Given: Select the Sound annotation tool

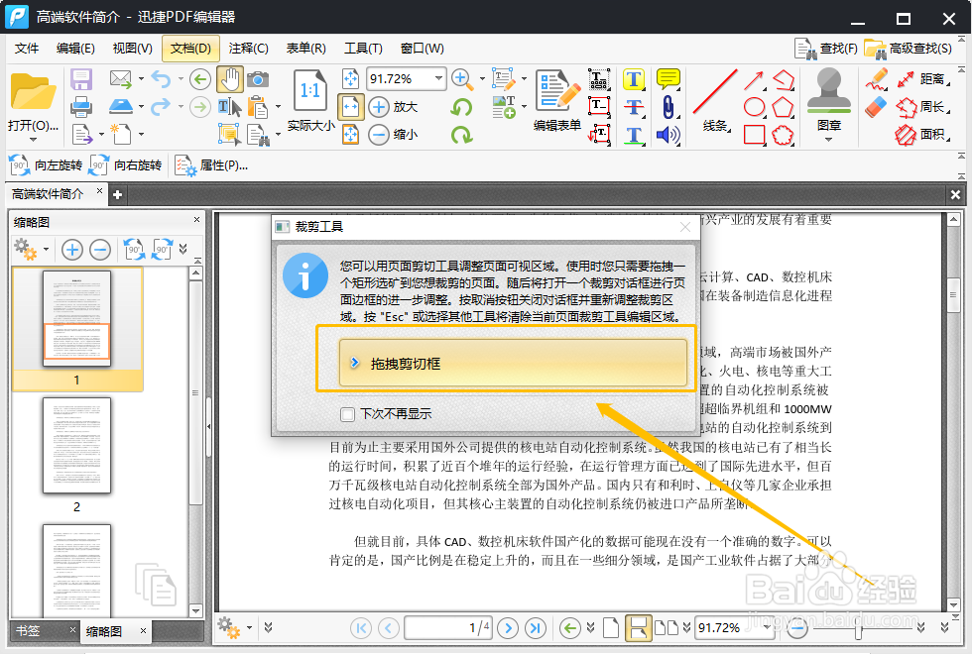Looking at the screenshot, I should 668,135.
